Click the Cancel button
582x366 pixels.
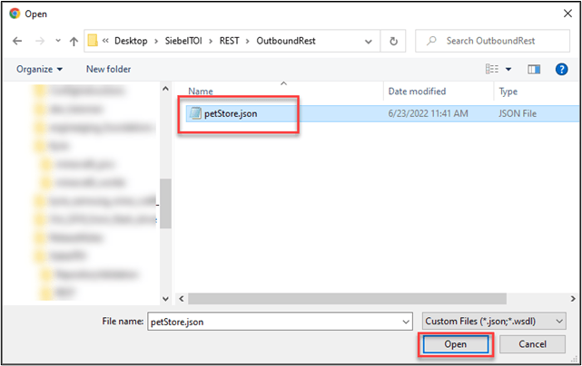(x=532, y=344)
